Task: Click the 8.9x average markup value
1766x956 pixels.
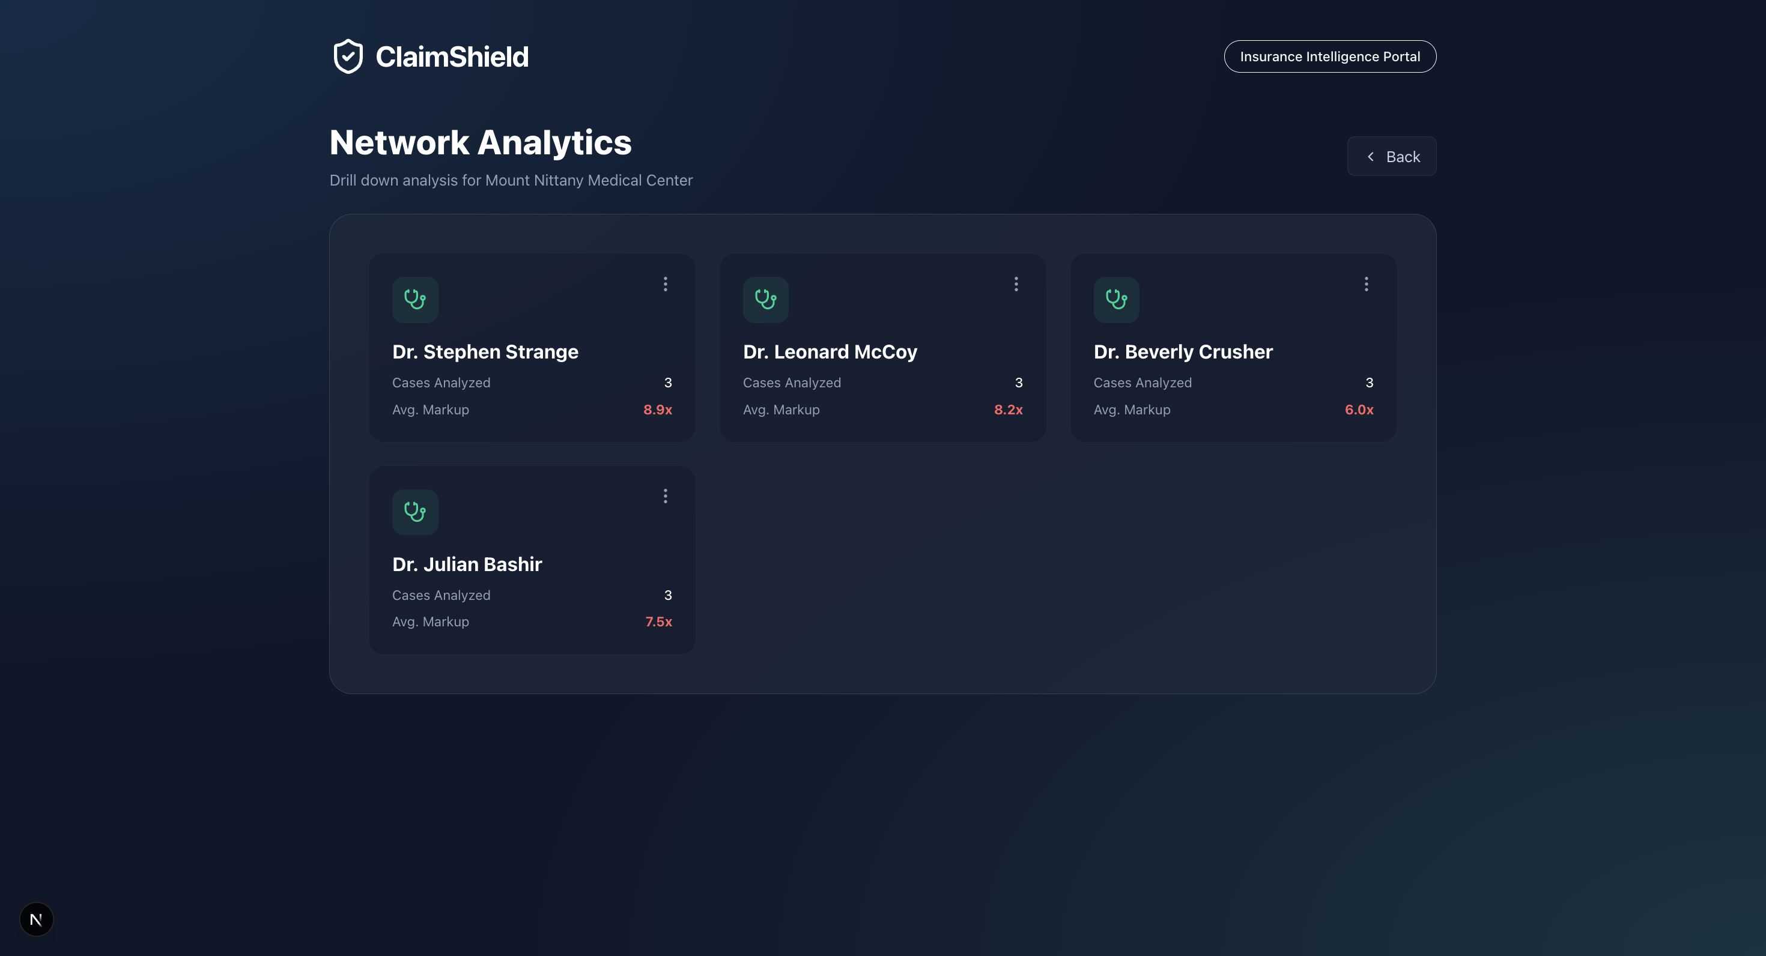Action: 658,410
